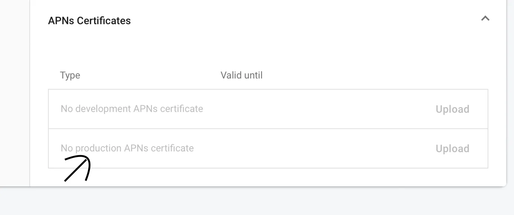Click the hand-drawn arrow annotation
Image resolution: width=514 pixels, height=215 pixels.
(x=77, y=170)
